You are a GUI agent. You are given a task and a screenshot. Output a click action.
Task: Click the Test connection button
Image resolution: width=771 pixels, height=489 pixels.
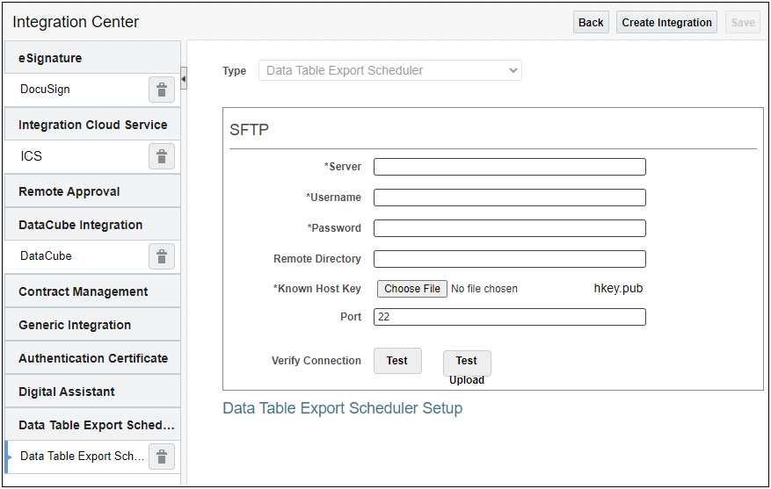397,360
